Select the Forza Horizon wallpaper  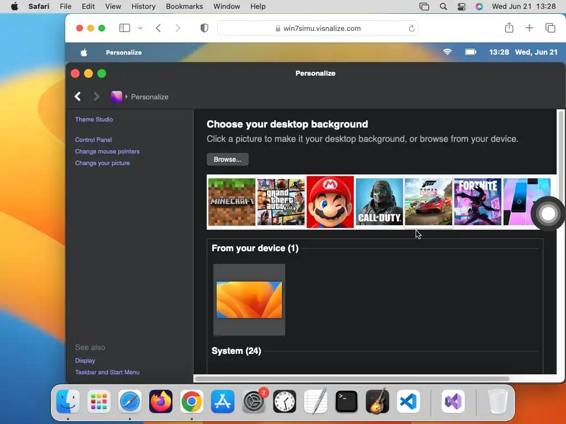pyautogui.click(x=428, y=202)
